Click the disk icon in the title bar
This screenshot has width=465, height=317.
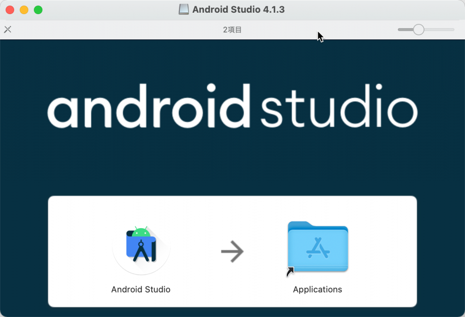(x=183, y=10)
